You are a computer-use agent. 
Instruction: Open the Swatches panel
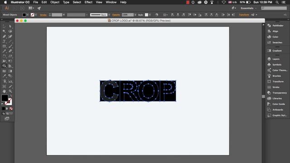point(275,43)
